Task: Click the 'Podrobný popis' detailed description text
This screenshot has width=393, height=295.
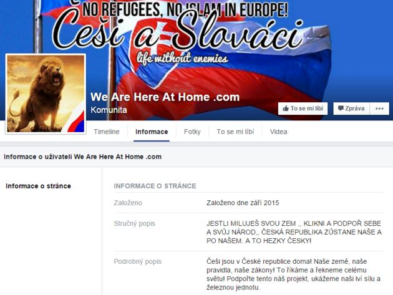Action: [293, 274]
